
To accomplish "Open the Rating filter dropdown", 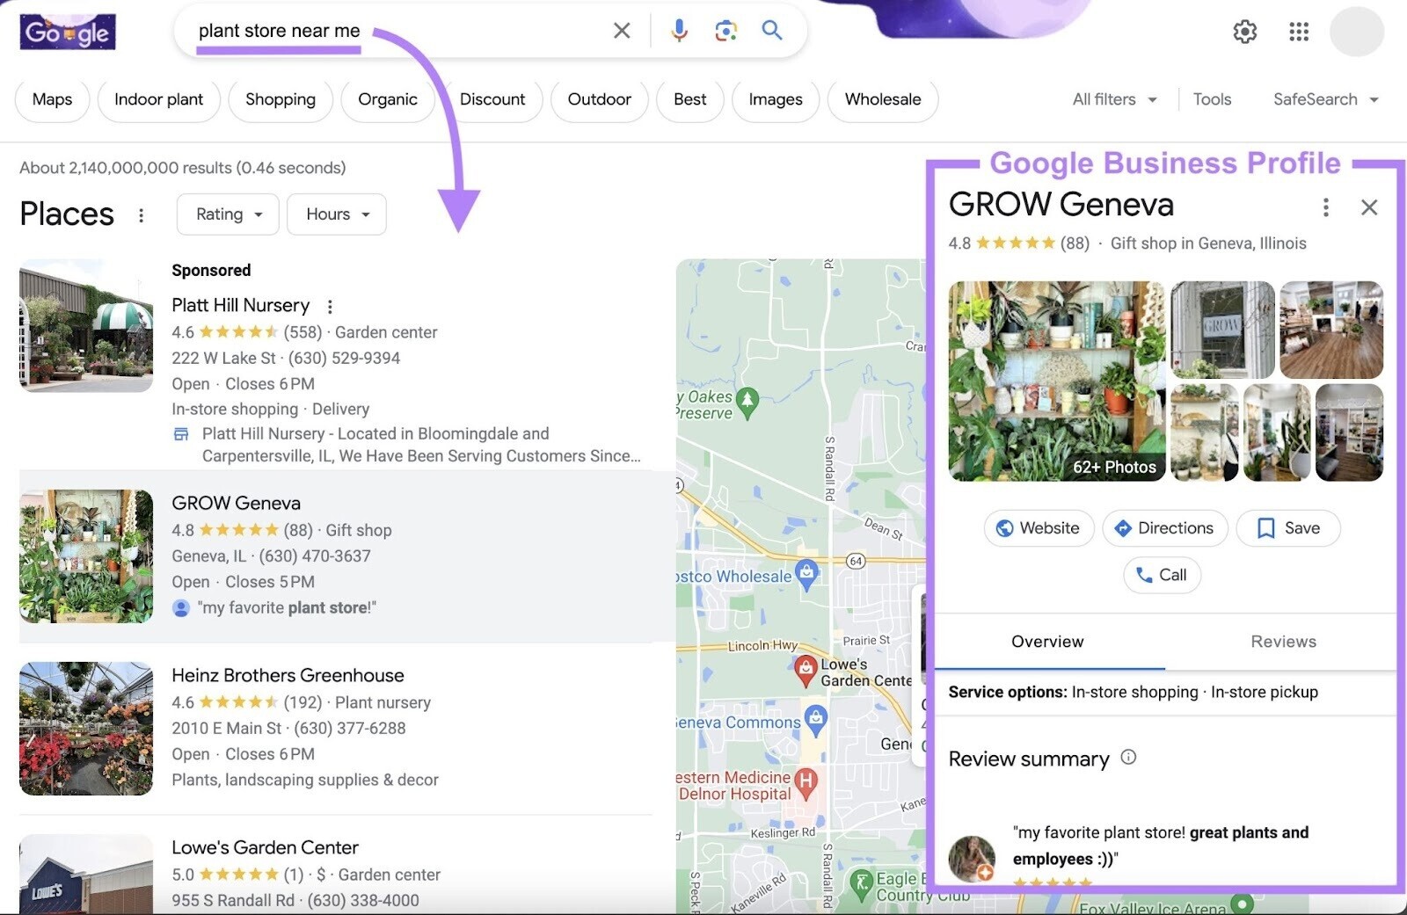I will [x=228, y=214].
